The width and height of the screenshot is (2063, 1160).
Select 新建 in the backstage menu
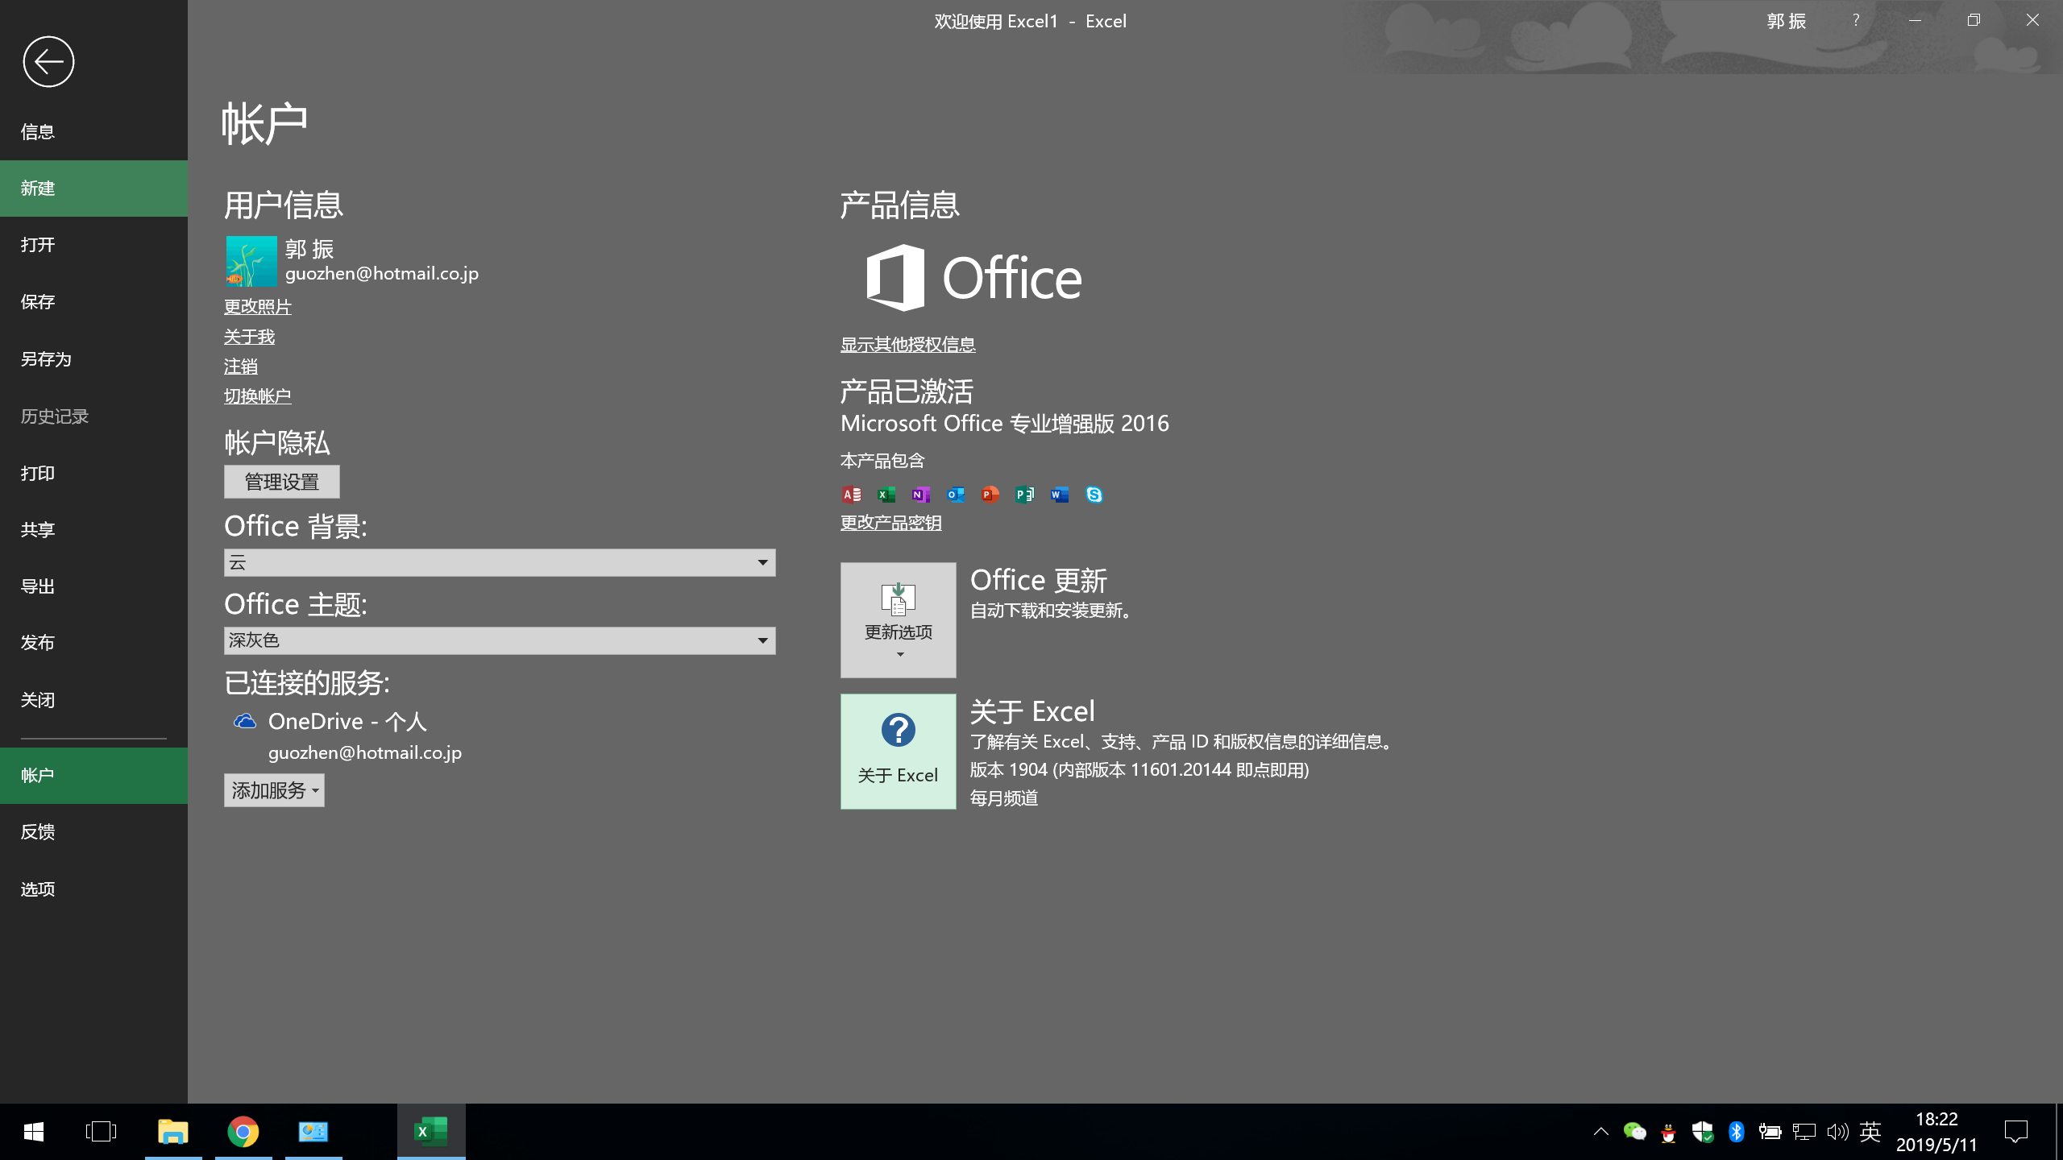pyautogui.click(x=93, y=188)
